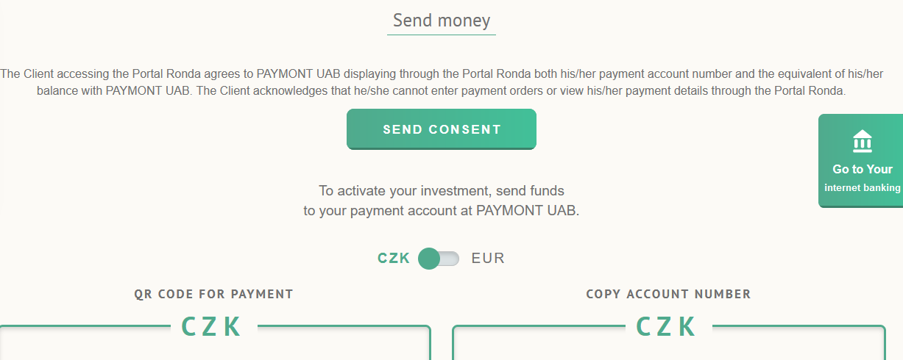Image resolution: width=903 pixels, height=360 pixels.
Task: Click the 'internet banking' text on side button
Action: pyautogui.click(x=862, y=188)
